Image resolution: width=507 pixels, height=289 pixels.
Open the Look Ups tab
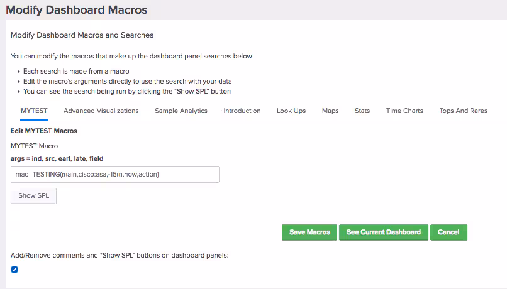(x=291, y=111)
